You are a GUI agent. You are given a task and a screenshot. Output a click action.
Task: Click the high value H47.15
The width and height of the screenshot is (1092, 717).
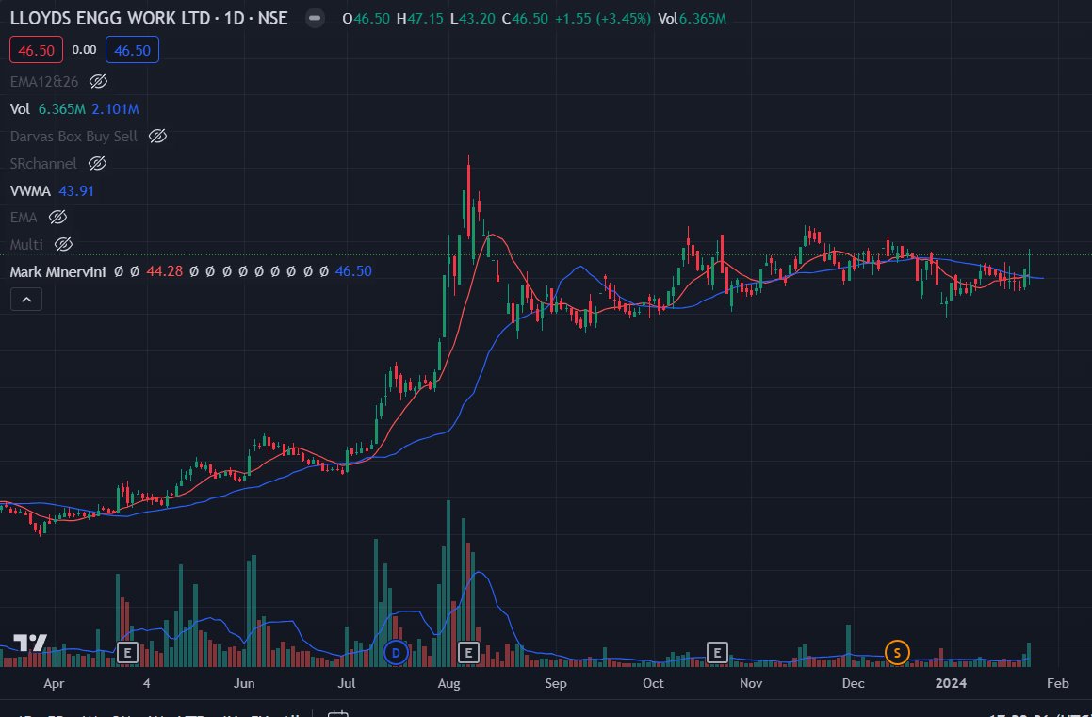pos(420,19)
